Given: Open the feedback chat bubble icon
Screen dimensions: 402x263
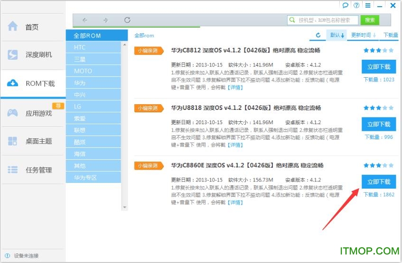Looking at the screenshot, I should pyautogui.click(x=345, y=5).
